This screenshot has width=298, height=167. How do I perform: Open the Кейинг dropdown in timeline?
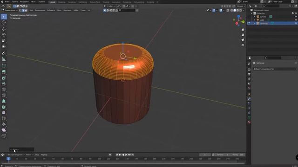pos(30,154)
